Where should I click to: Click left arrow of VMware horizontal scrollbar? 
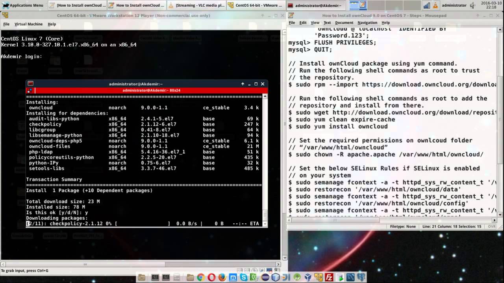3,265
